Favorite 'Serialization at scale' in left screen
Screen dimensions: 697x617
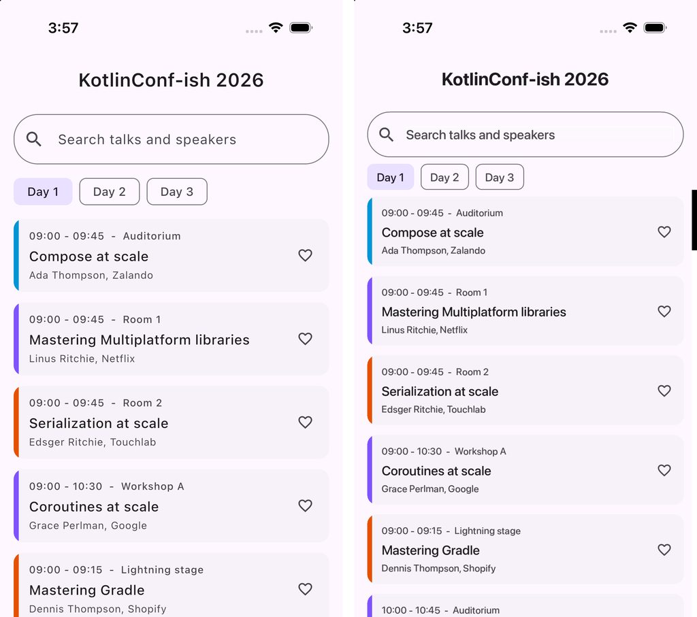pyautogui.click(x=305, y=422)
